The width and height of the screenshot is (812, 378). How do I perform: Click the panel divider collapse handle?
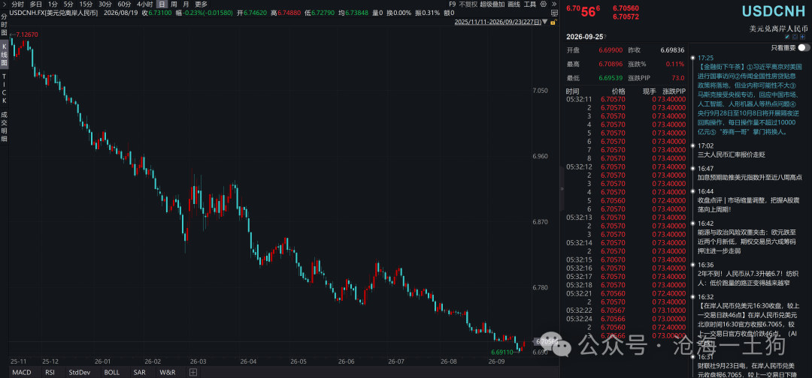(x=562, y=189)
